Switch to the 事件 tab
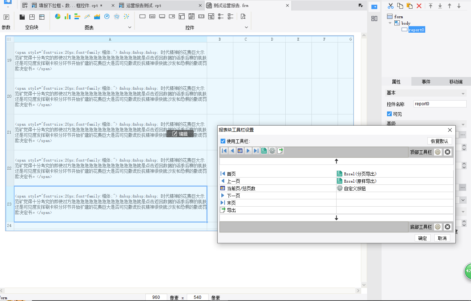471x301 pixels. 426,82
